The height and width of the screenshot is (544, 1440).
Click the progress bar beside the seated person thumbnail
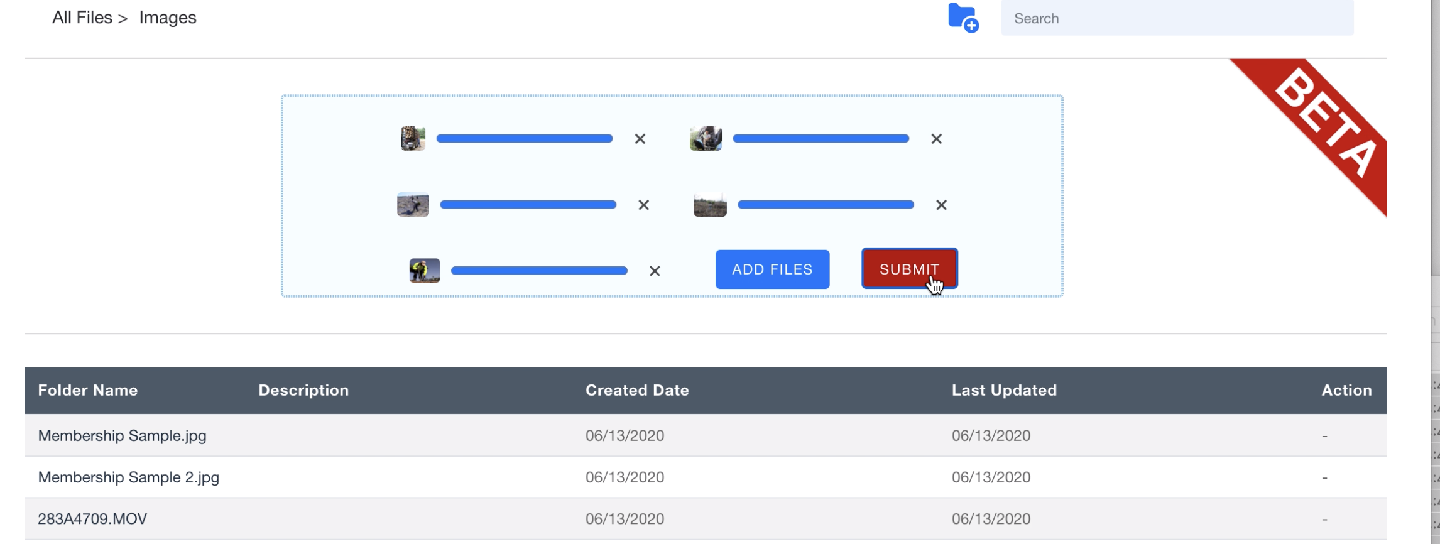click(821, 139)
